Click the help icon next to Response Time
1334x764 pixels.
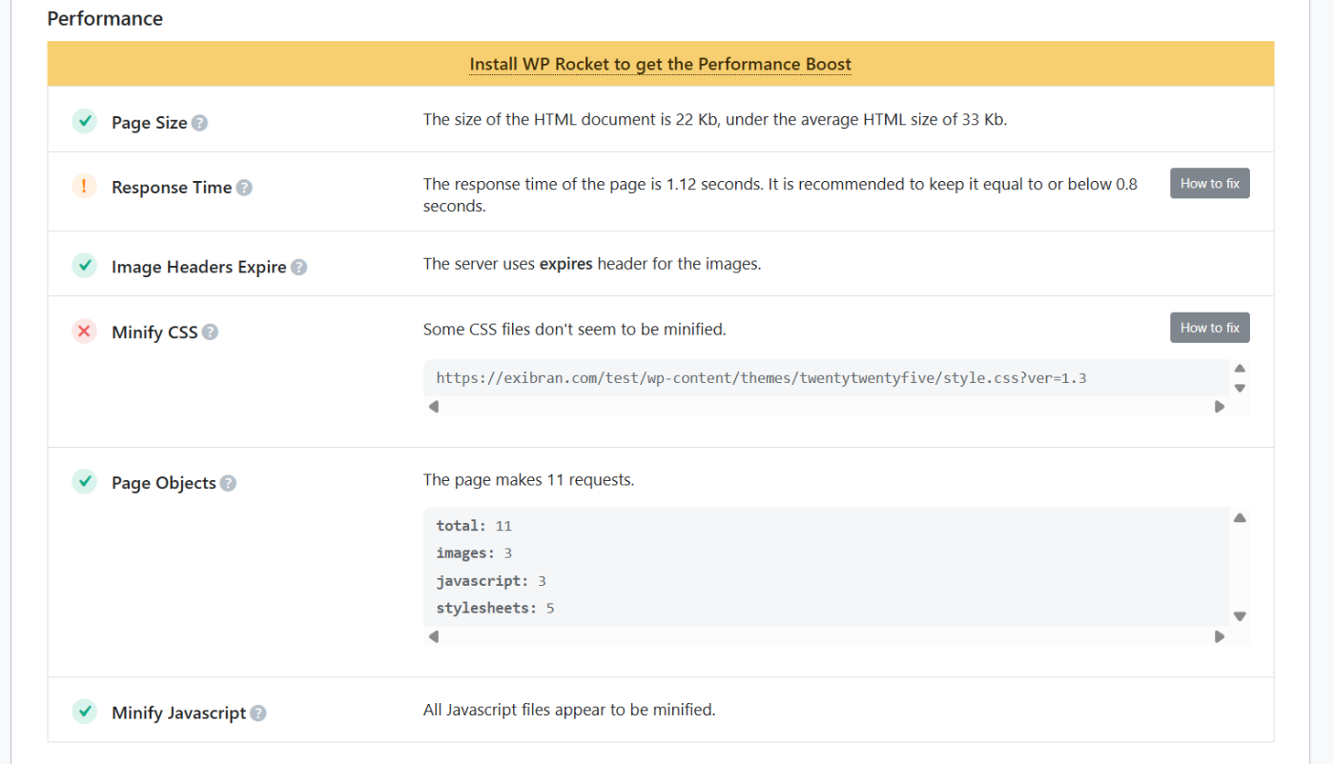coord(244,188)
